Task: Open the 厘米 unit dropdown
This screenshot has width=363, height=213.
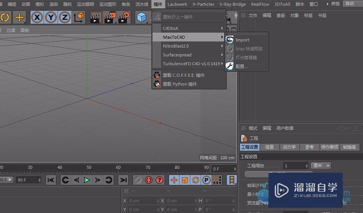Action: pyautogui.click(x=321, y=166)
